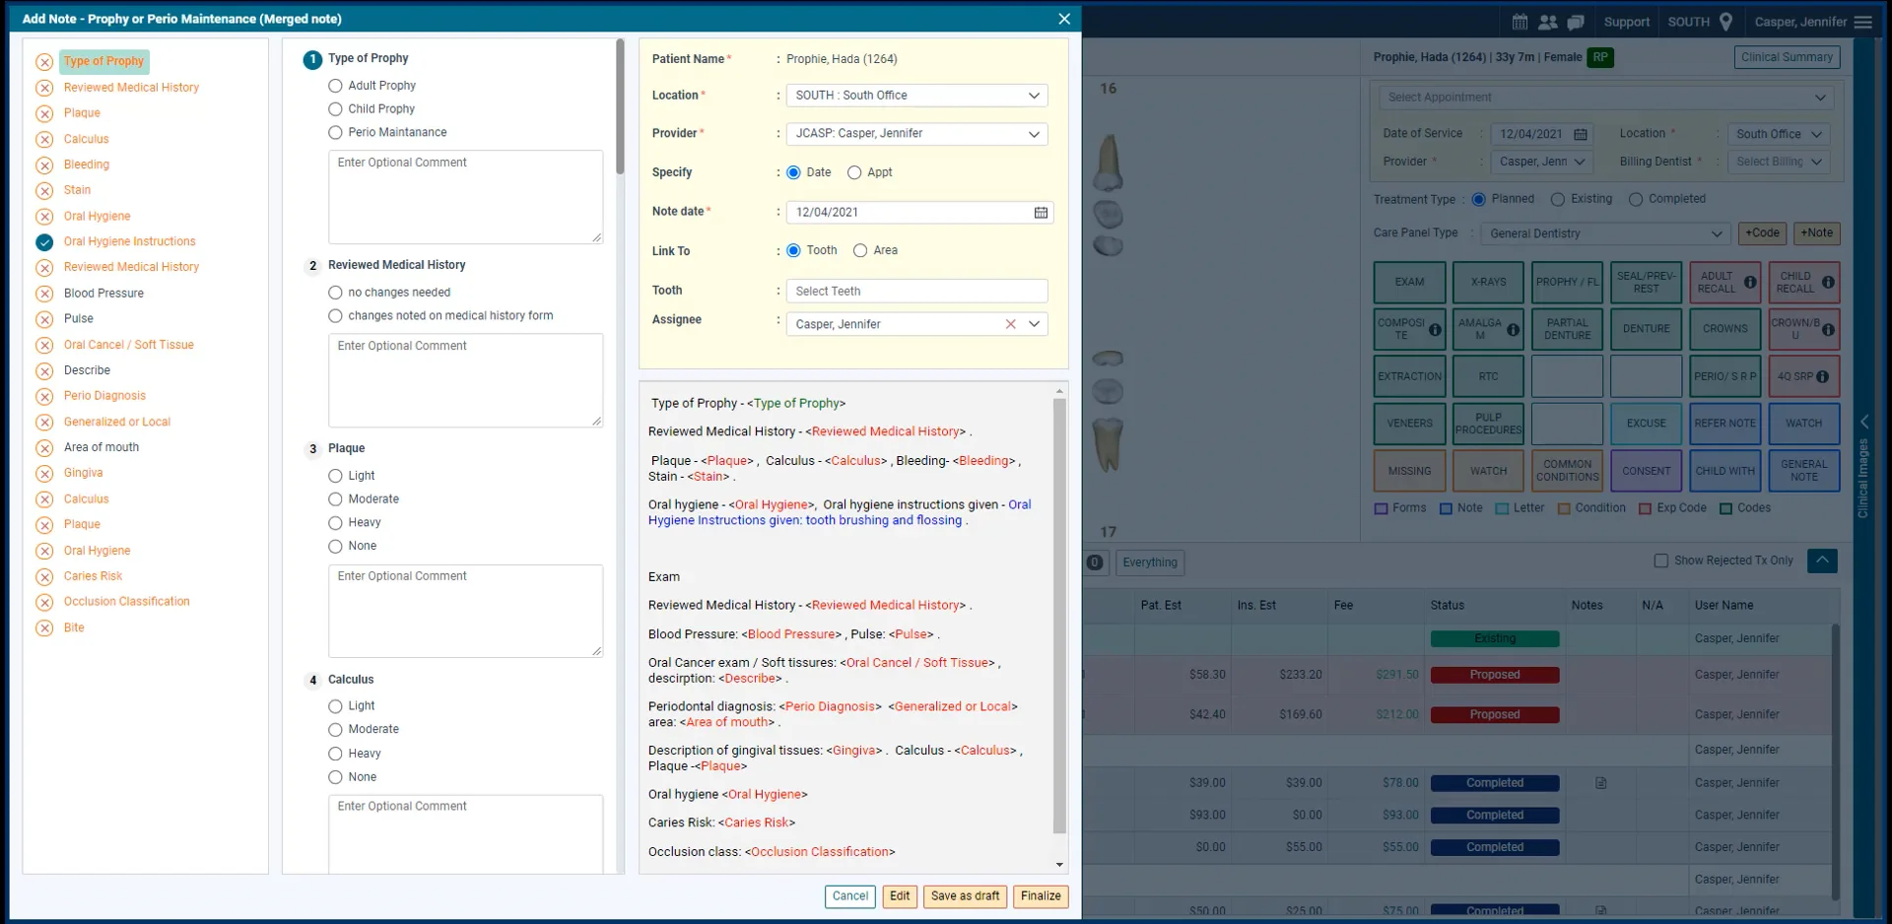The height and width of the screenshot is (924, 1892).
Task: Open the hamburger menu beside Casper, Jennifer
Action: tap(1862, 22)
